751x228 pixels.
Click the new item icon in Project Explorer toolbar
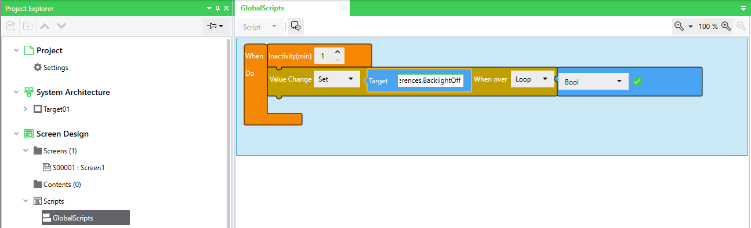[x=10, y=26]
